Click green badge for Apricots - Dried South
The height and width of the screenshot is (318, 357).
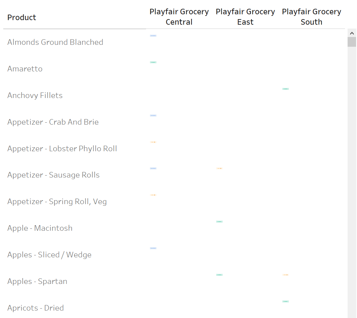pyautogui.click(x=286, y=301)
